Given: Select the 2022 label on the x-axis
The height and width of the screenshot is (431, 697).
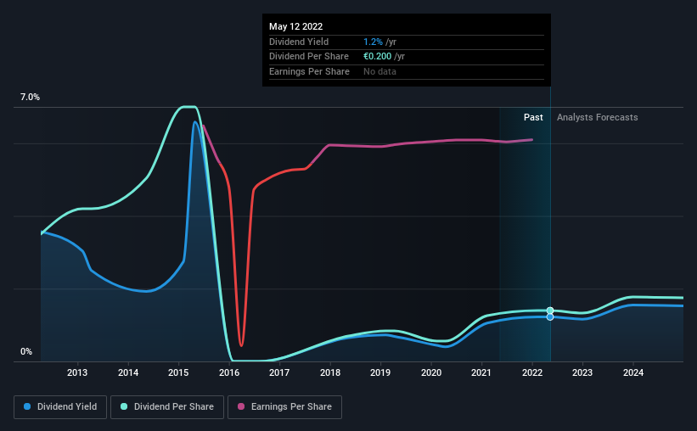Looking at the screenshot, I should [x=532, y=372].
